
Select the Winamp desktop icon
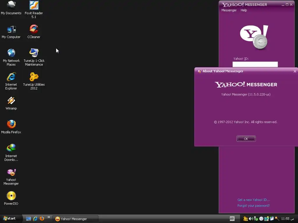click(11, 103)
